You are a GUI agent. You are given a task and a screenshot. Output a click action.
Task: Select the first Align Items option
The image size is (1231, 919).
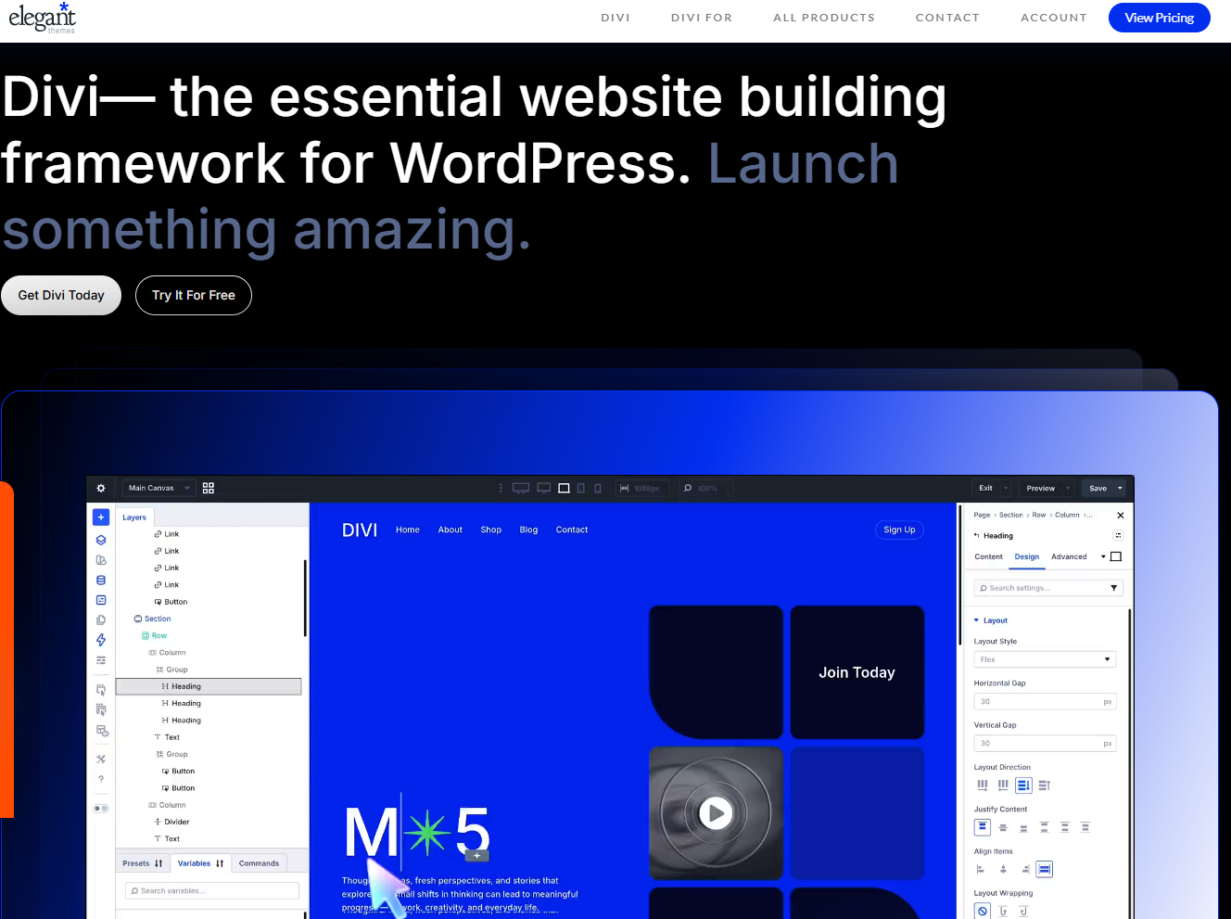(981, 869)
